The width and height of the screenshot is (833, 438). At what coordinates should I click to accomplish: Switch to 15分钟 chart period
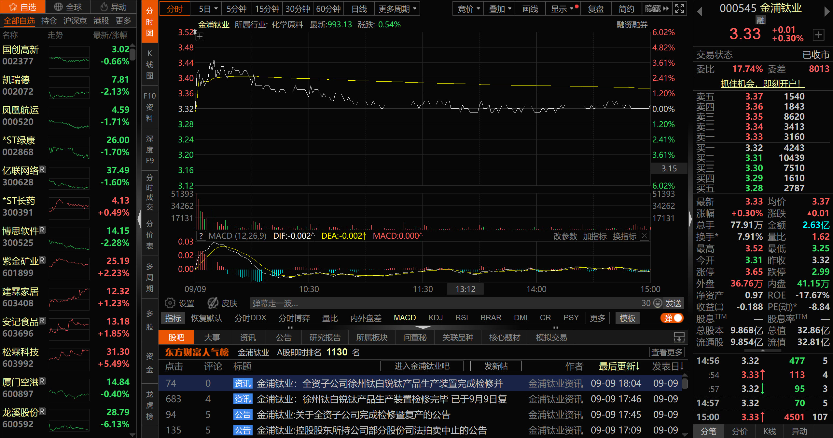[267, 9]
